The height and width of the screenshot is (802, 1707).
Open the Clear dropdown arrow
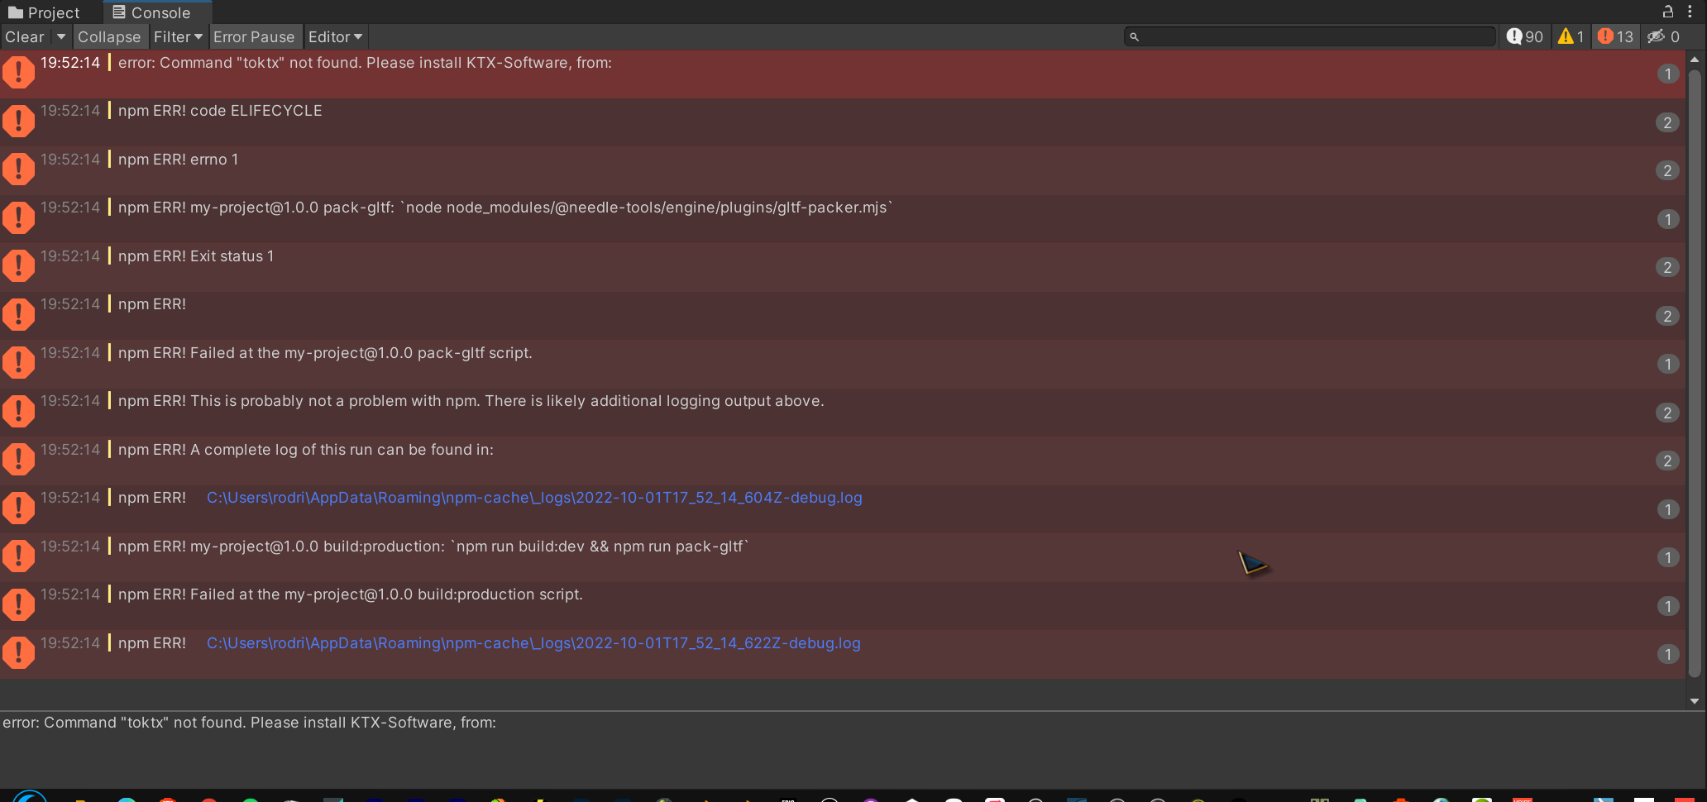pyautogui.click(x=60, y=36)
